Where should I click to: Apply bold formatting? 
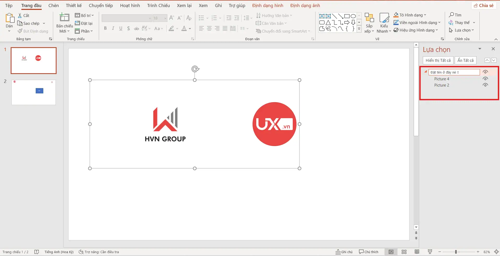(x=105, y=28)
